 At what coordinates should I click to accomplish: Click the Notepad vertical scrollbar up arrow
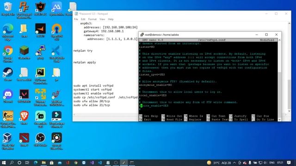pos(289,24)
